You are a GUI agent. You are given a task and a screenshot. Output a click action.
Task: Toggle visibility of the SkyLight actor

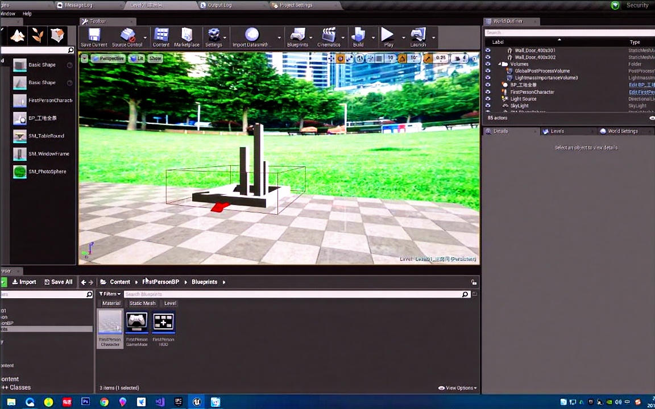(488, 105)
